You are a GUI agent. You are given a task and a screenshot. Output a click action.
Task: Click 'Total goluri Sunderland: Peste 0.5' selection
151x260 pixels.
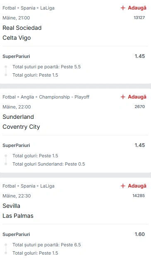49,164
